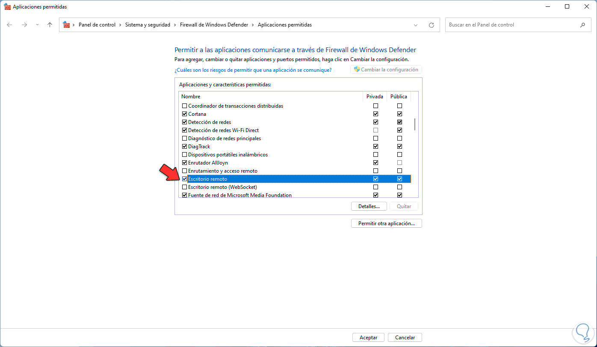The image size is (597, 347).
Task: Refresh the Aplicaciones permitidas page
Action: point(431,25)
